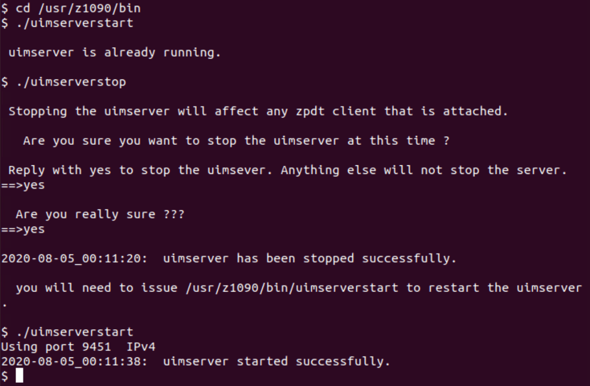Screen dimensions: 590x386
Task: Click the second "==>yes" reply
Action: point(23,229)
